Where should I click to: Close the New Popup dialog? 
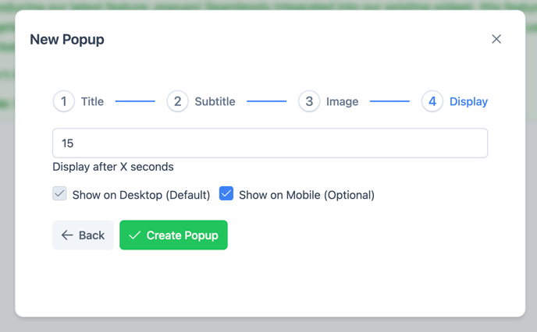[x=496, y=39]
